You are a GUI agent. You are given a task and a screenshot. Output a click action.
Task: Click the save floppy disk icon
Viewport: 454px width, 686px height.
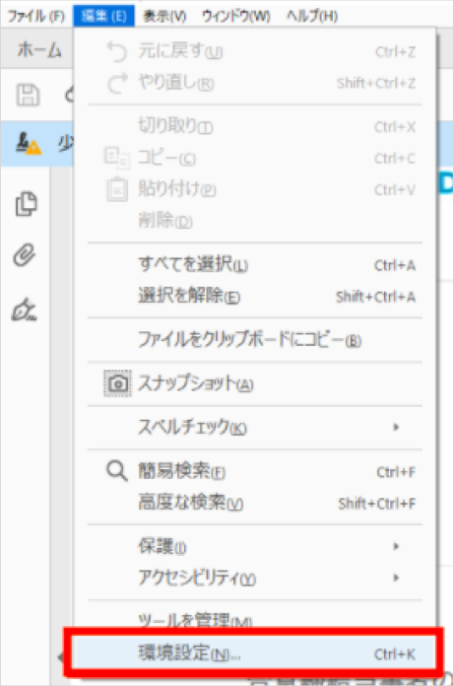coord(28,95)
